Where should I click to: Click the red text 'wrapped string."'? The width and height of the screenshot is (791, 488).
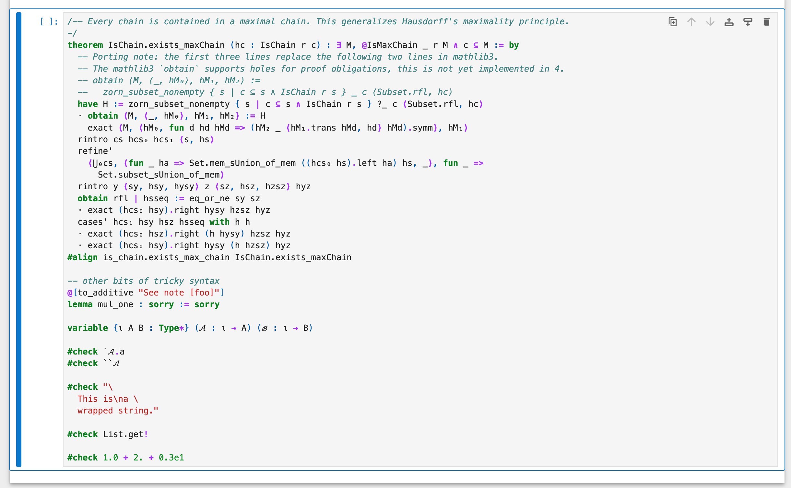(118, 411)
